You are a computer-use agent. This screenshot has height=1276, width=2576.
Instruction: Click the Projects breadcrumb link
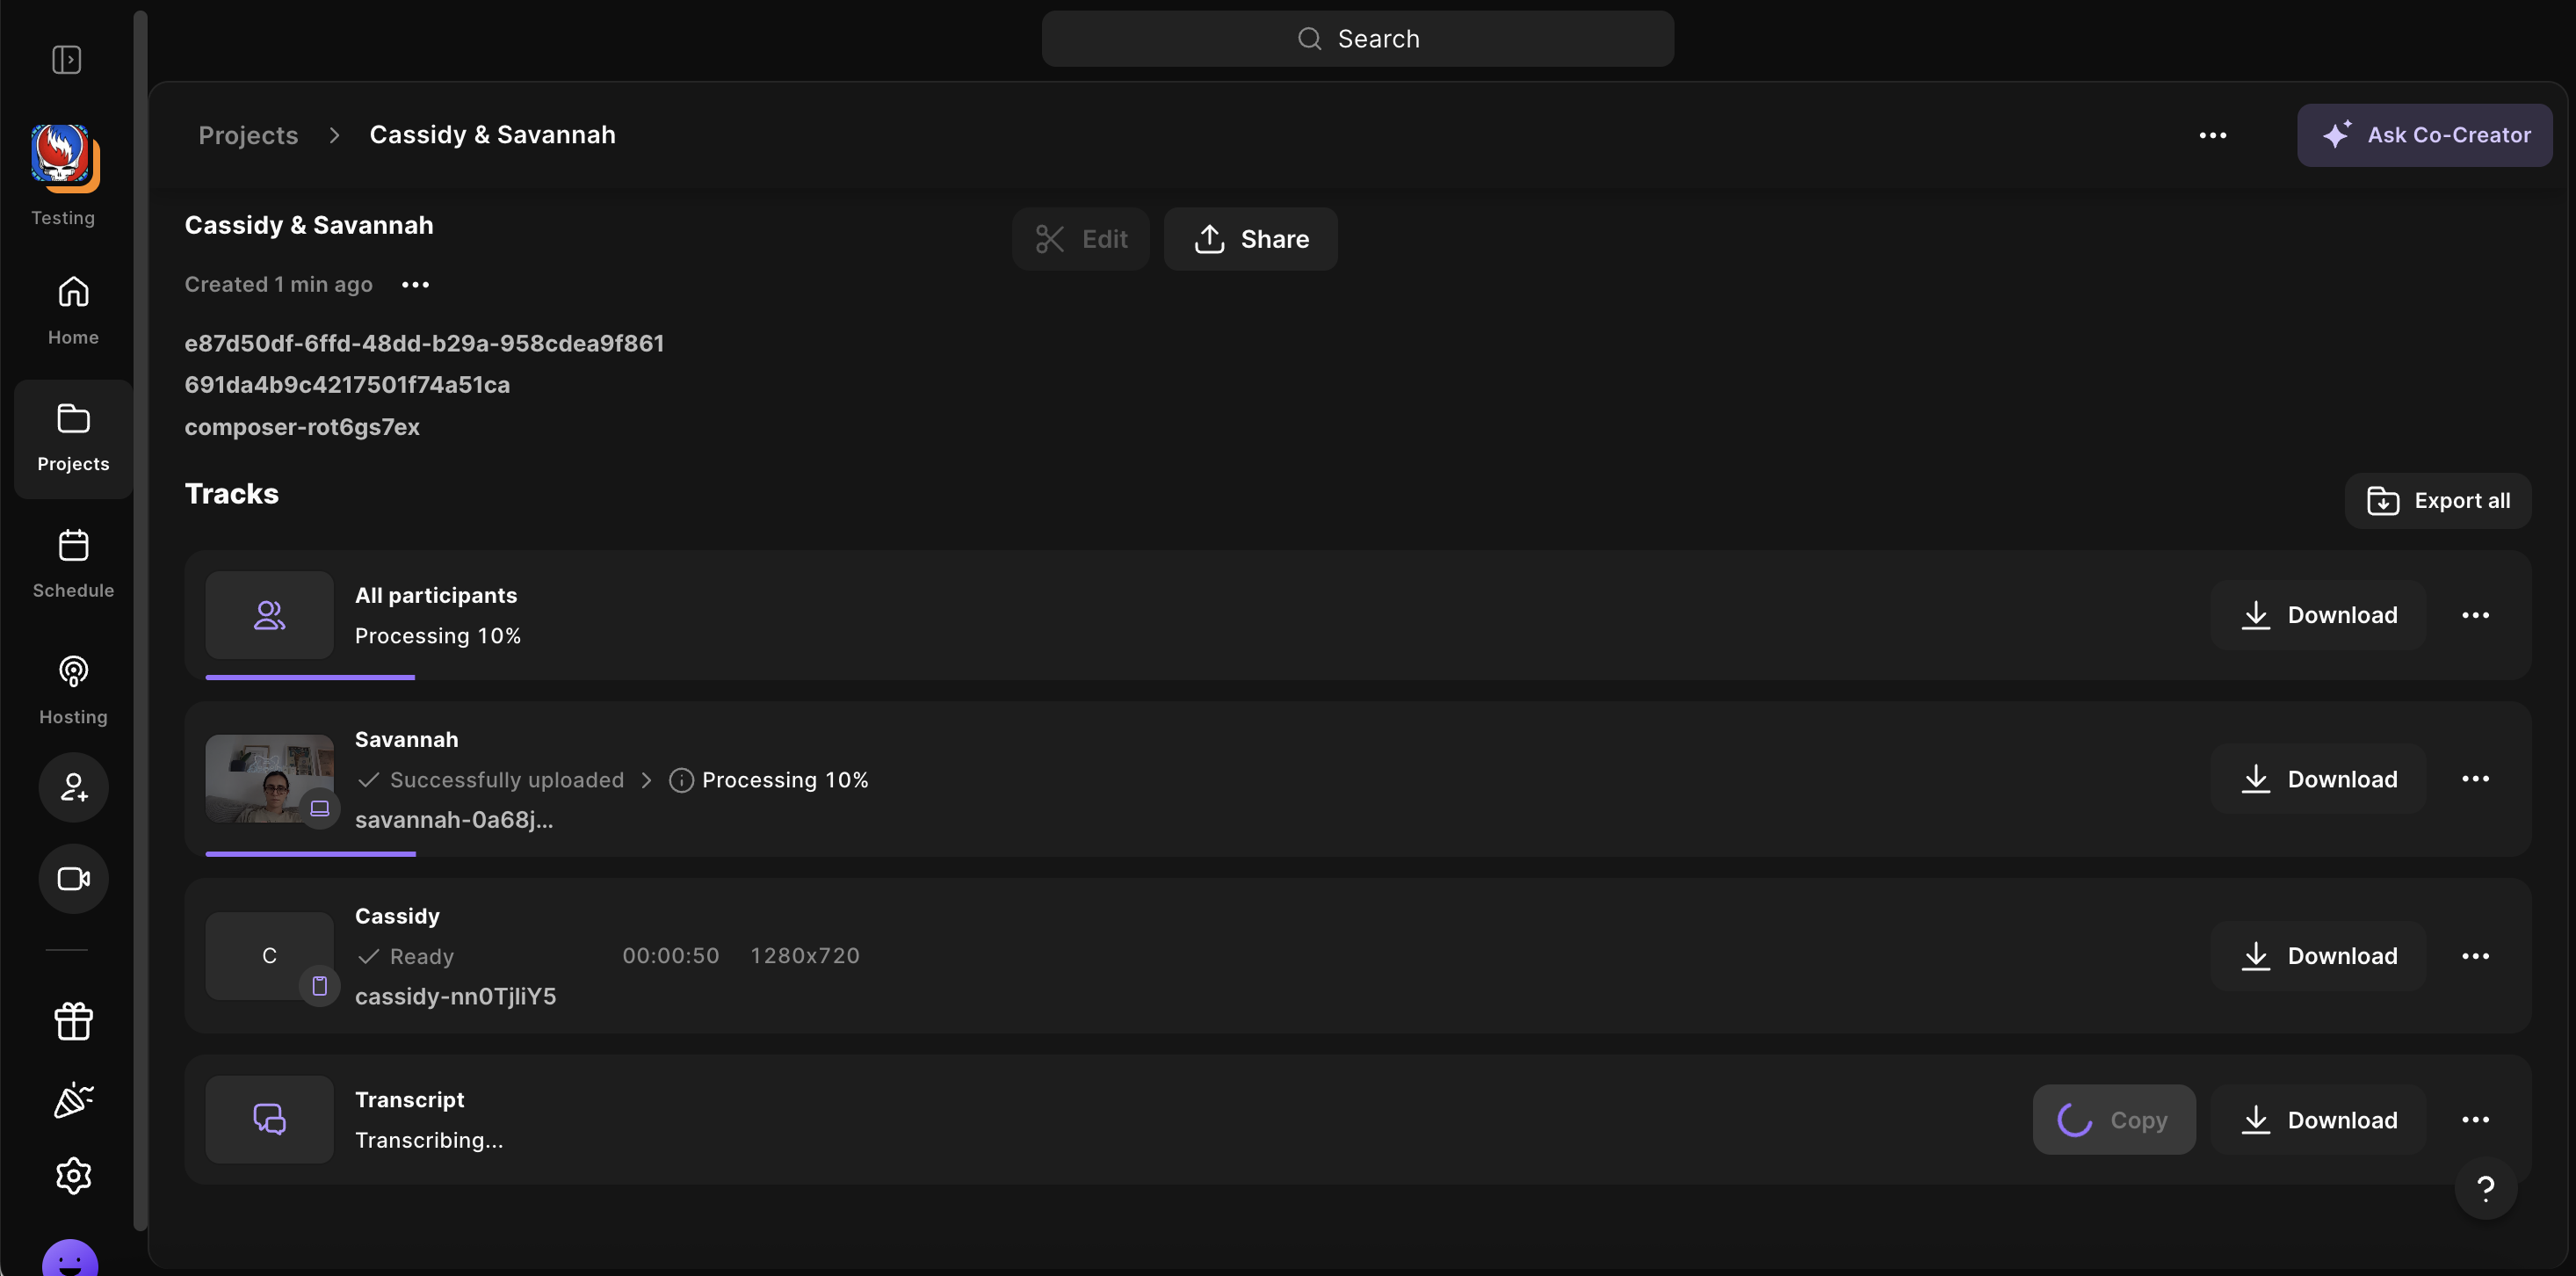[x=248, y=135]
